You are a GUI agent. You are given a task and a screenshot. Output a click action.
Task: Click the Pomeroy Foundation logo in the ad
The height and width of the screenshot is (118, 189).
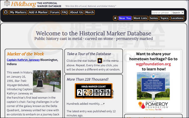point(153,106)
